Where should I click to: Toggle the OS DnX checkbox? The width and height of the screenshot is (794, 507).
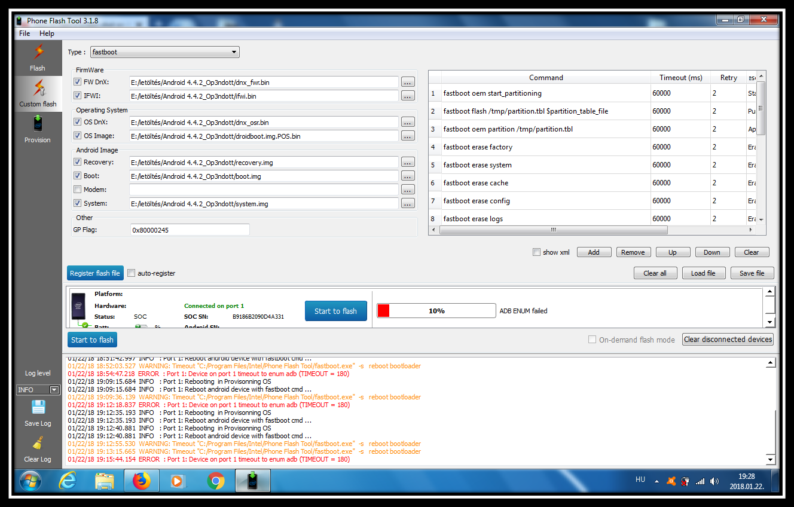tap(77, 122)
